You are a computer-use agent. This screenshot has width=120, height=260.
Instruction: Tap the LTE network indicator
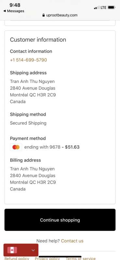pos(103,7)
